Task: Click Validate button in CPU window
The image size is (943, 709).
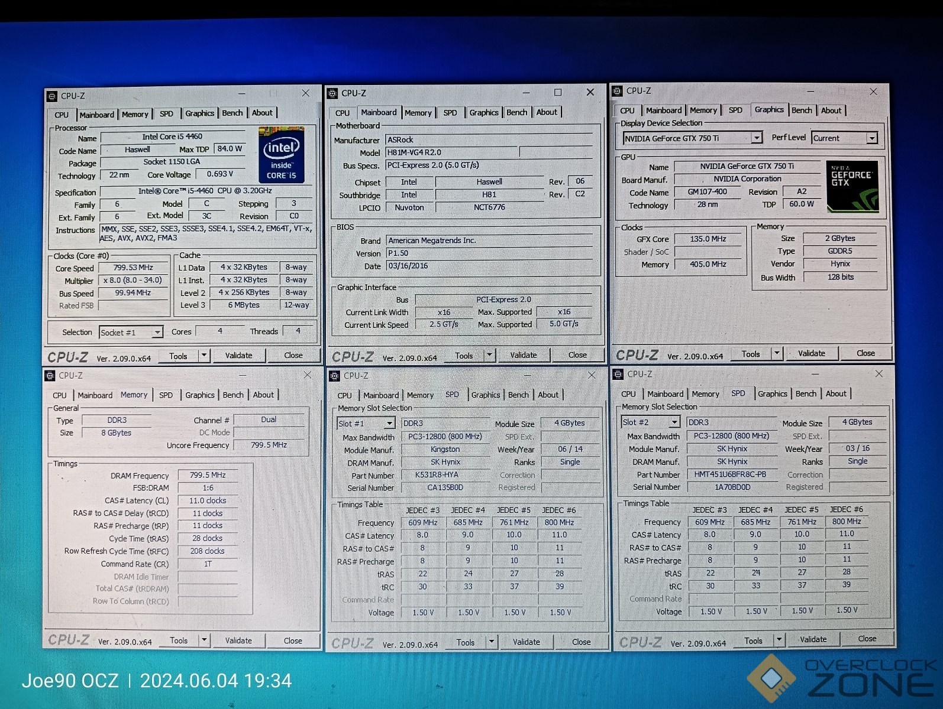Action: tap(238, 355)
